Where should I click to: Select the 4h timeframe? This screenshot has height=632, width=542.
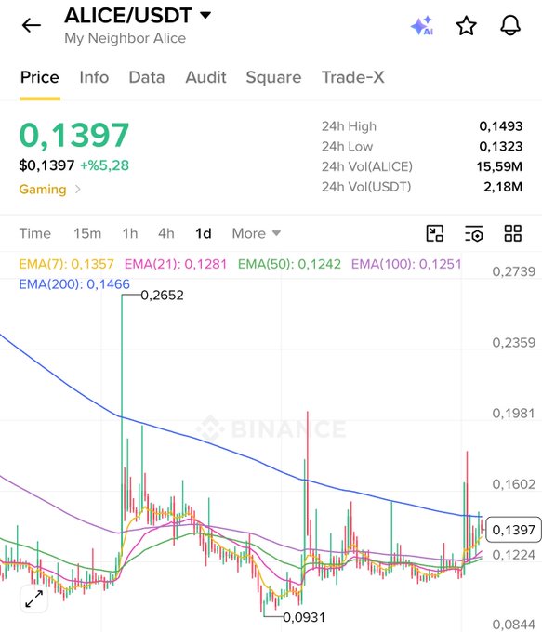[166, 233]
